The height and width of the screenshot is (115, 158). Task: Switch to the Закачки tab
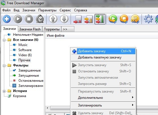(9, 29)
